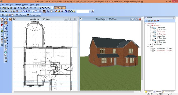Collapse the Views tree node

click(x=148, y=46)
